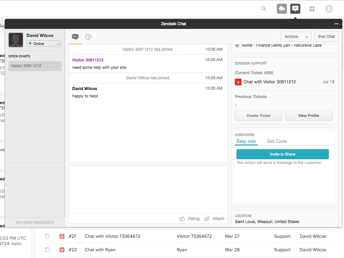
Task: Open the cloud app icon
Action: 282,9
